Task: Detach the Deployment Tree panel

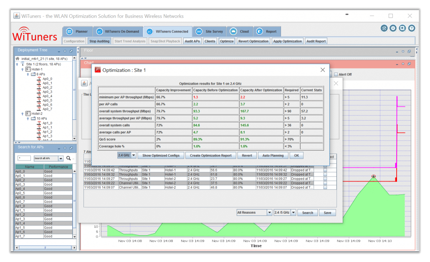Action: click(71, 51)
